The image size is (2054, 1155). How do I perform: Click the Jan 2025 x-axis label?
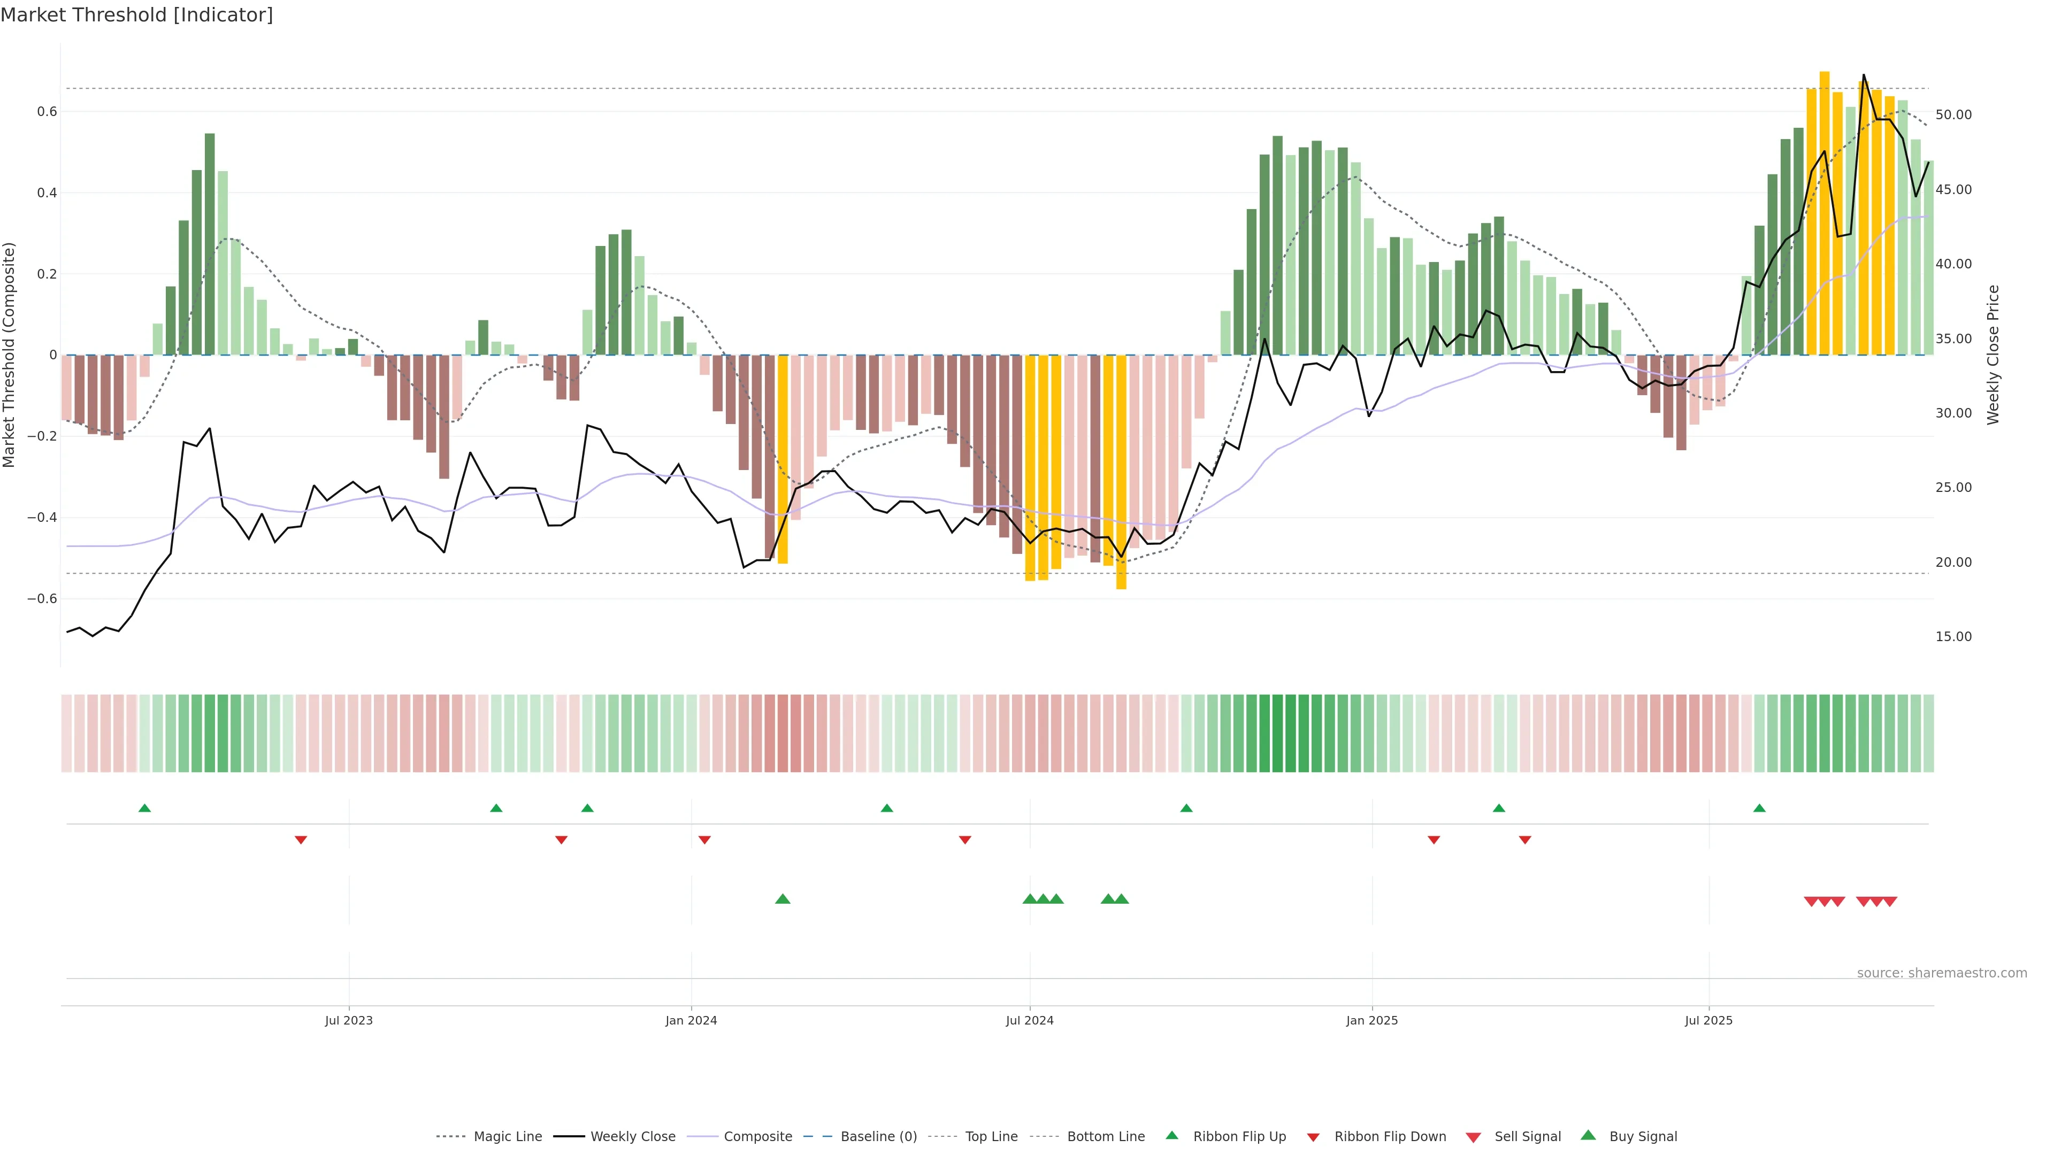coord(1371,1020)
